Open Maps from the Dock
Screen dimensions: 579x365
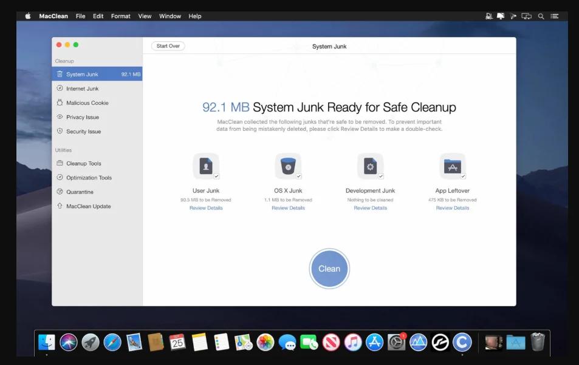coord(244,343)
